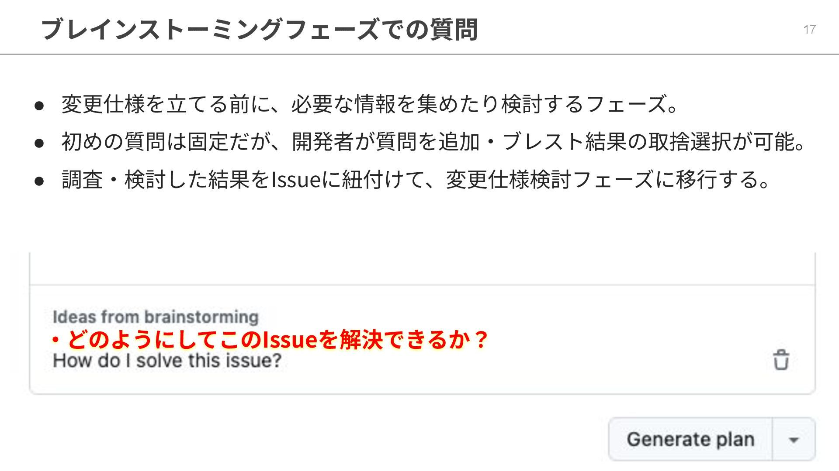Click the empty panel area above the ideas section

click(x=422, y=268)
